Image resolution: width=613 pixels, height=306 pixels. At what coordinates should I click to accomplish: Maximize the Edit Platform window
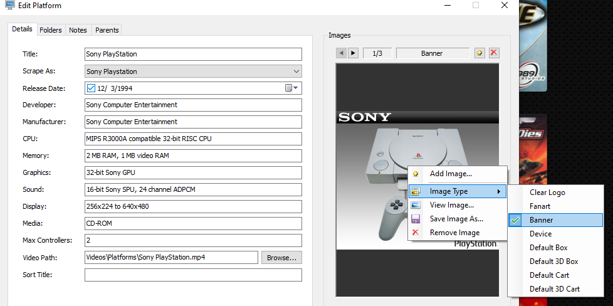coord(475,5)
